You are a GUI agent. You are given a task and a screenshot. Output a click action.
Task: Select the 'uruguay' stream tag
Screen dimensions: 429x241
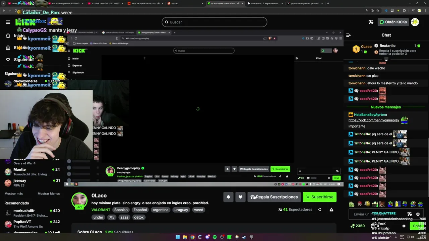[x=181, y=210]
